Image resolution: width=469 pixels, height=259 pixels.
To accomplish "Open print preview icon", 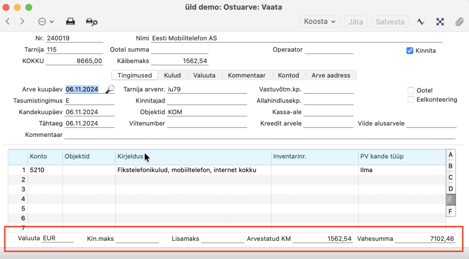I will point(92,22).
